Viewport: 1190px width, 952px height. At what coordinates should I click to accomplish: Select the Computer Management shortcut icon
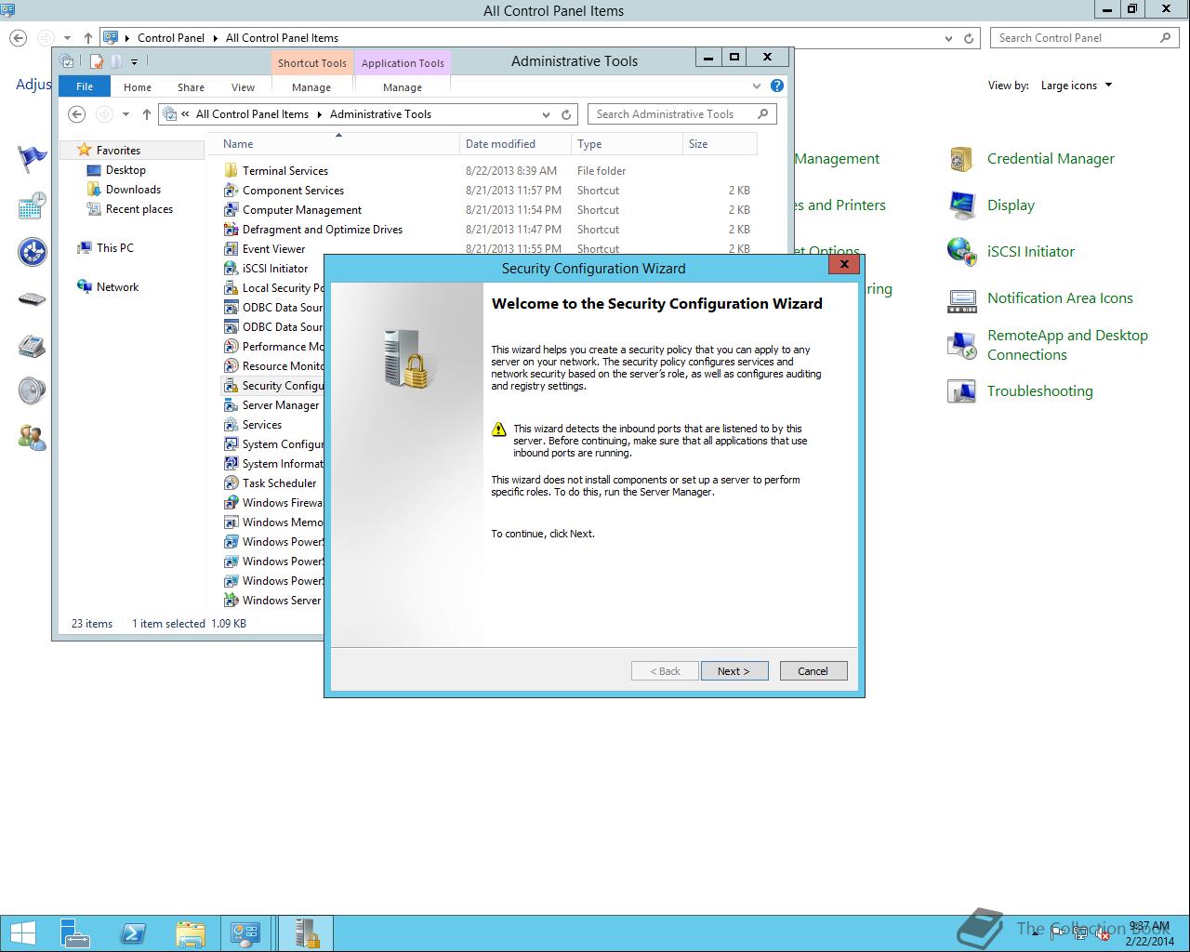click(x=231, y=210)
